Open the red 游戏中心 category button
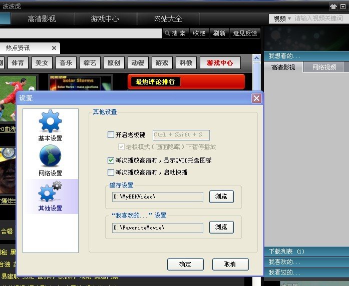Image resolution: width=349 pixels, height=286 pixels. tap(220, 63)
